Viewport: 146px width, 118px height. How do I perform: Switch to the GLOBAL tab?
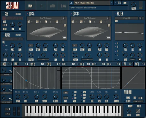(x=63, y=6)
